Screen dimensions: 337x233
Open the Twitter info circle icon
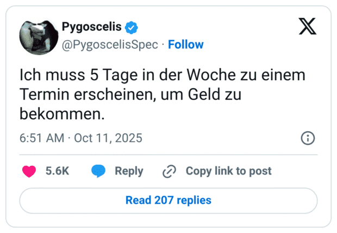[x=308, y=138]
